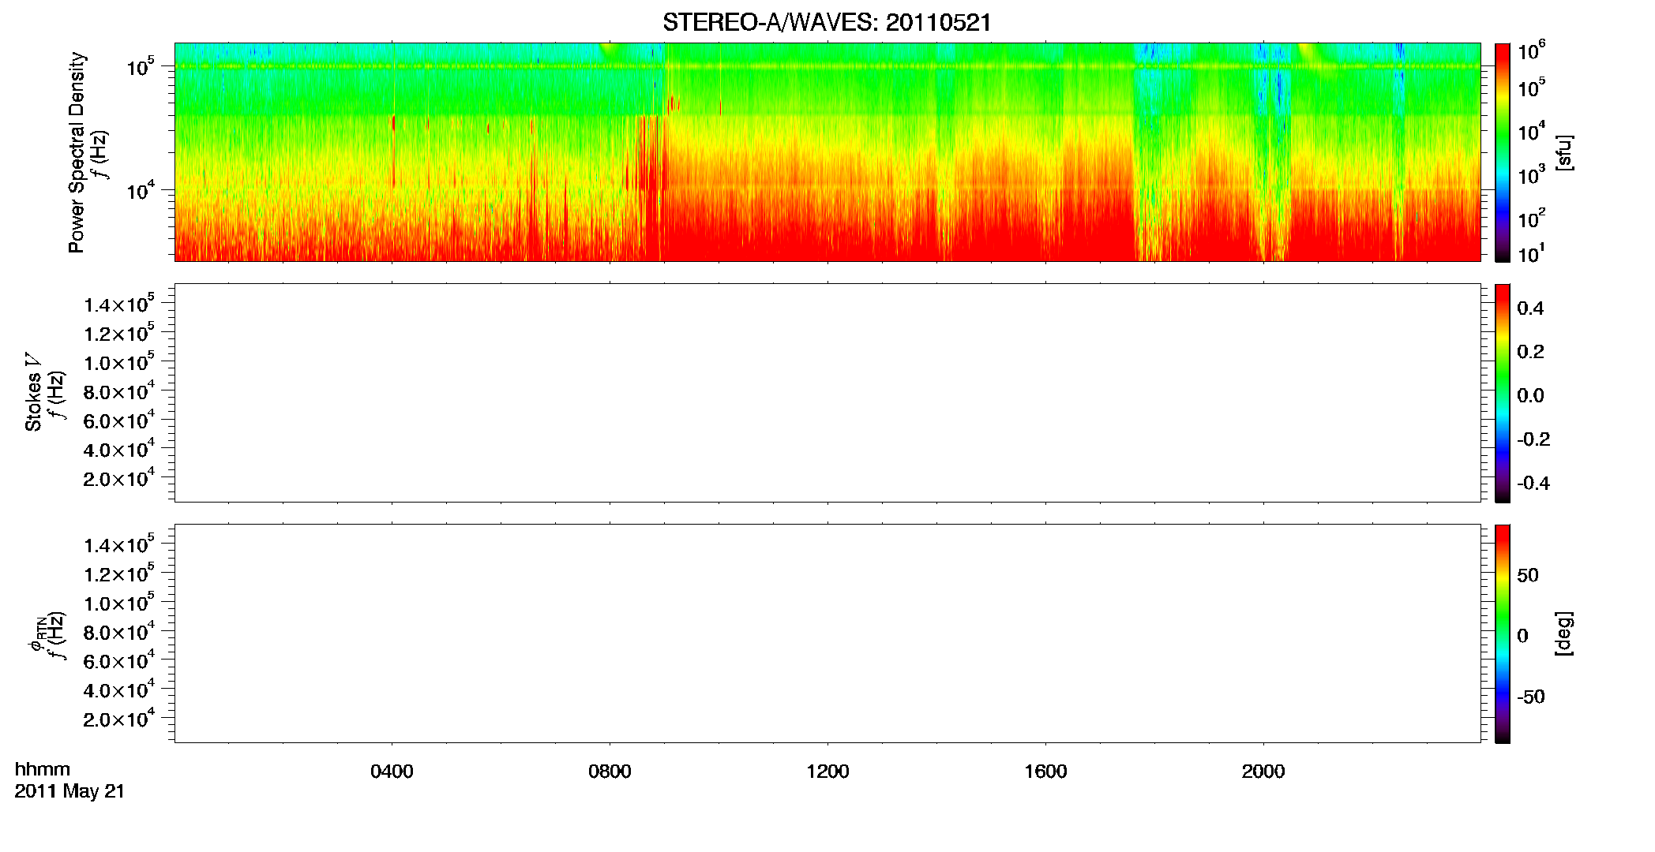1655x852 pixels.
Task: Click the plot title STEREO-A/WAVES: 20110521
Action: pos(827,23)
